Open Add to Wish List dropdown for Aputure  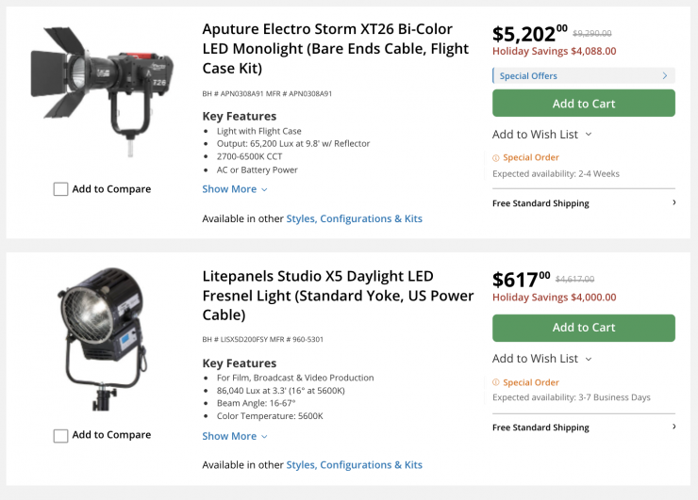[x=542, y=135]
